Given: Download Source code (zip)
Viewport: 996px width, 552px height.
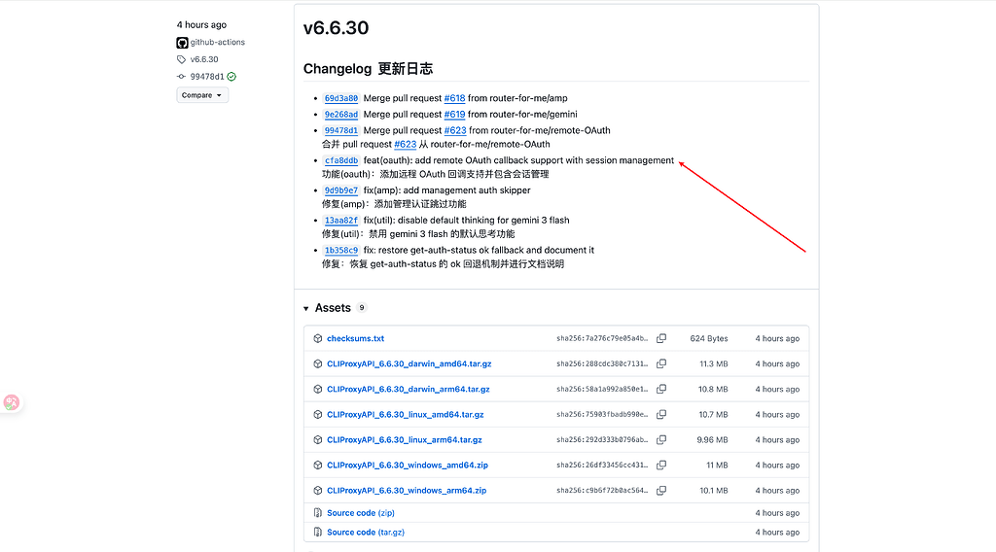Looking at the screenshot, I should tap(361, 513).
